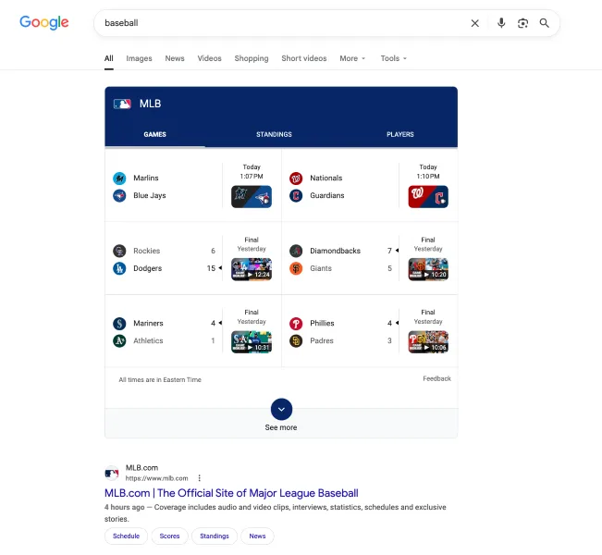Click the Rockies team logo
The height and width of the screenshot is (555, 602).
point(119,251)
